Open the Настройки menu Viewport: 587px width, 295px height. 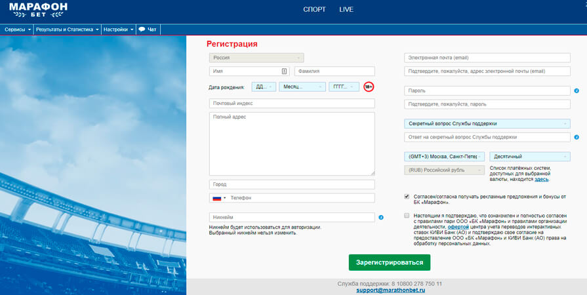click(118, 29)
